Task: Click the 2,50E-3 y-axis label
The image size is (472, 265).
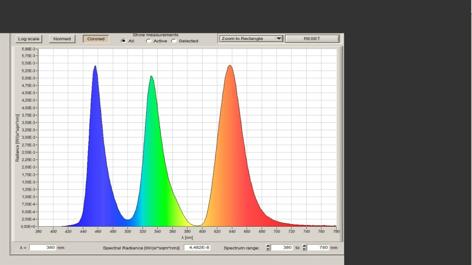Action: click(x=28, y=153)
